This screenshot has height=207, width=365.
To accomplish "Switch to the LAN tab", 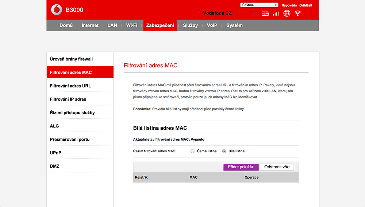I will pos(112,25).
